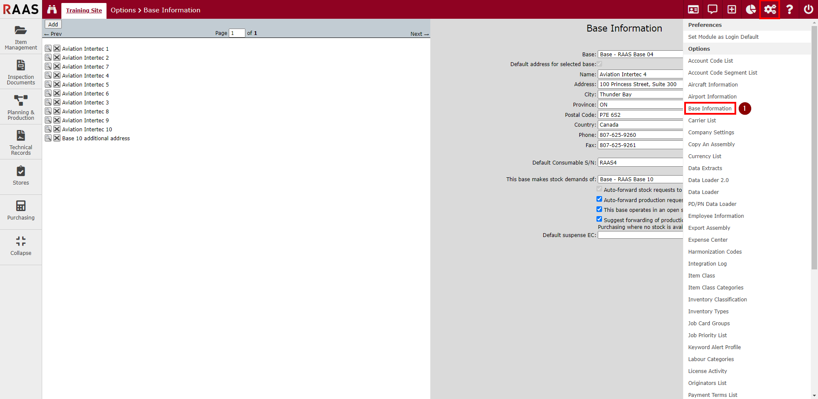Click the help question mark icon
The width and height of the screenshot is (818, 399).
tap(789, 9)
